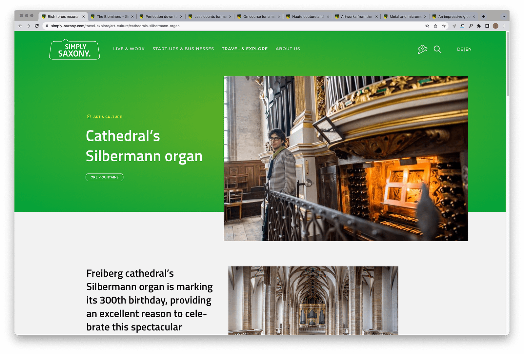Image resolution: width=524 pixels, height=354 pixels.
Task: Click the back arrow icon beside Art & Culture
Action: point(89,116)
